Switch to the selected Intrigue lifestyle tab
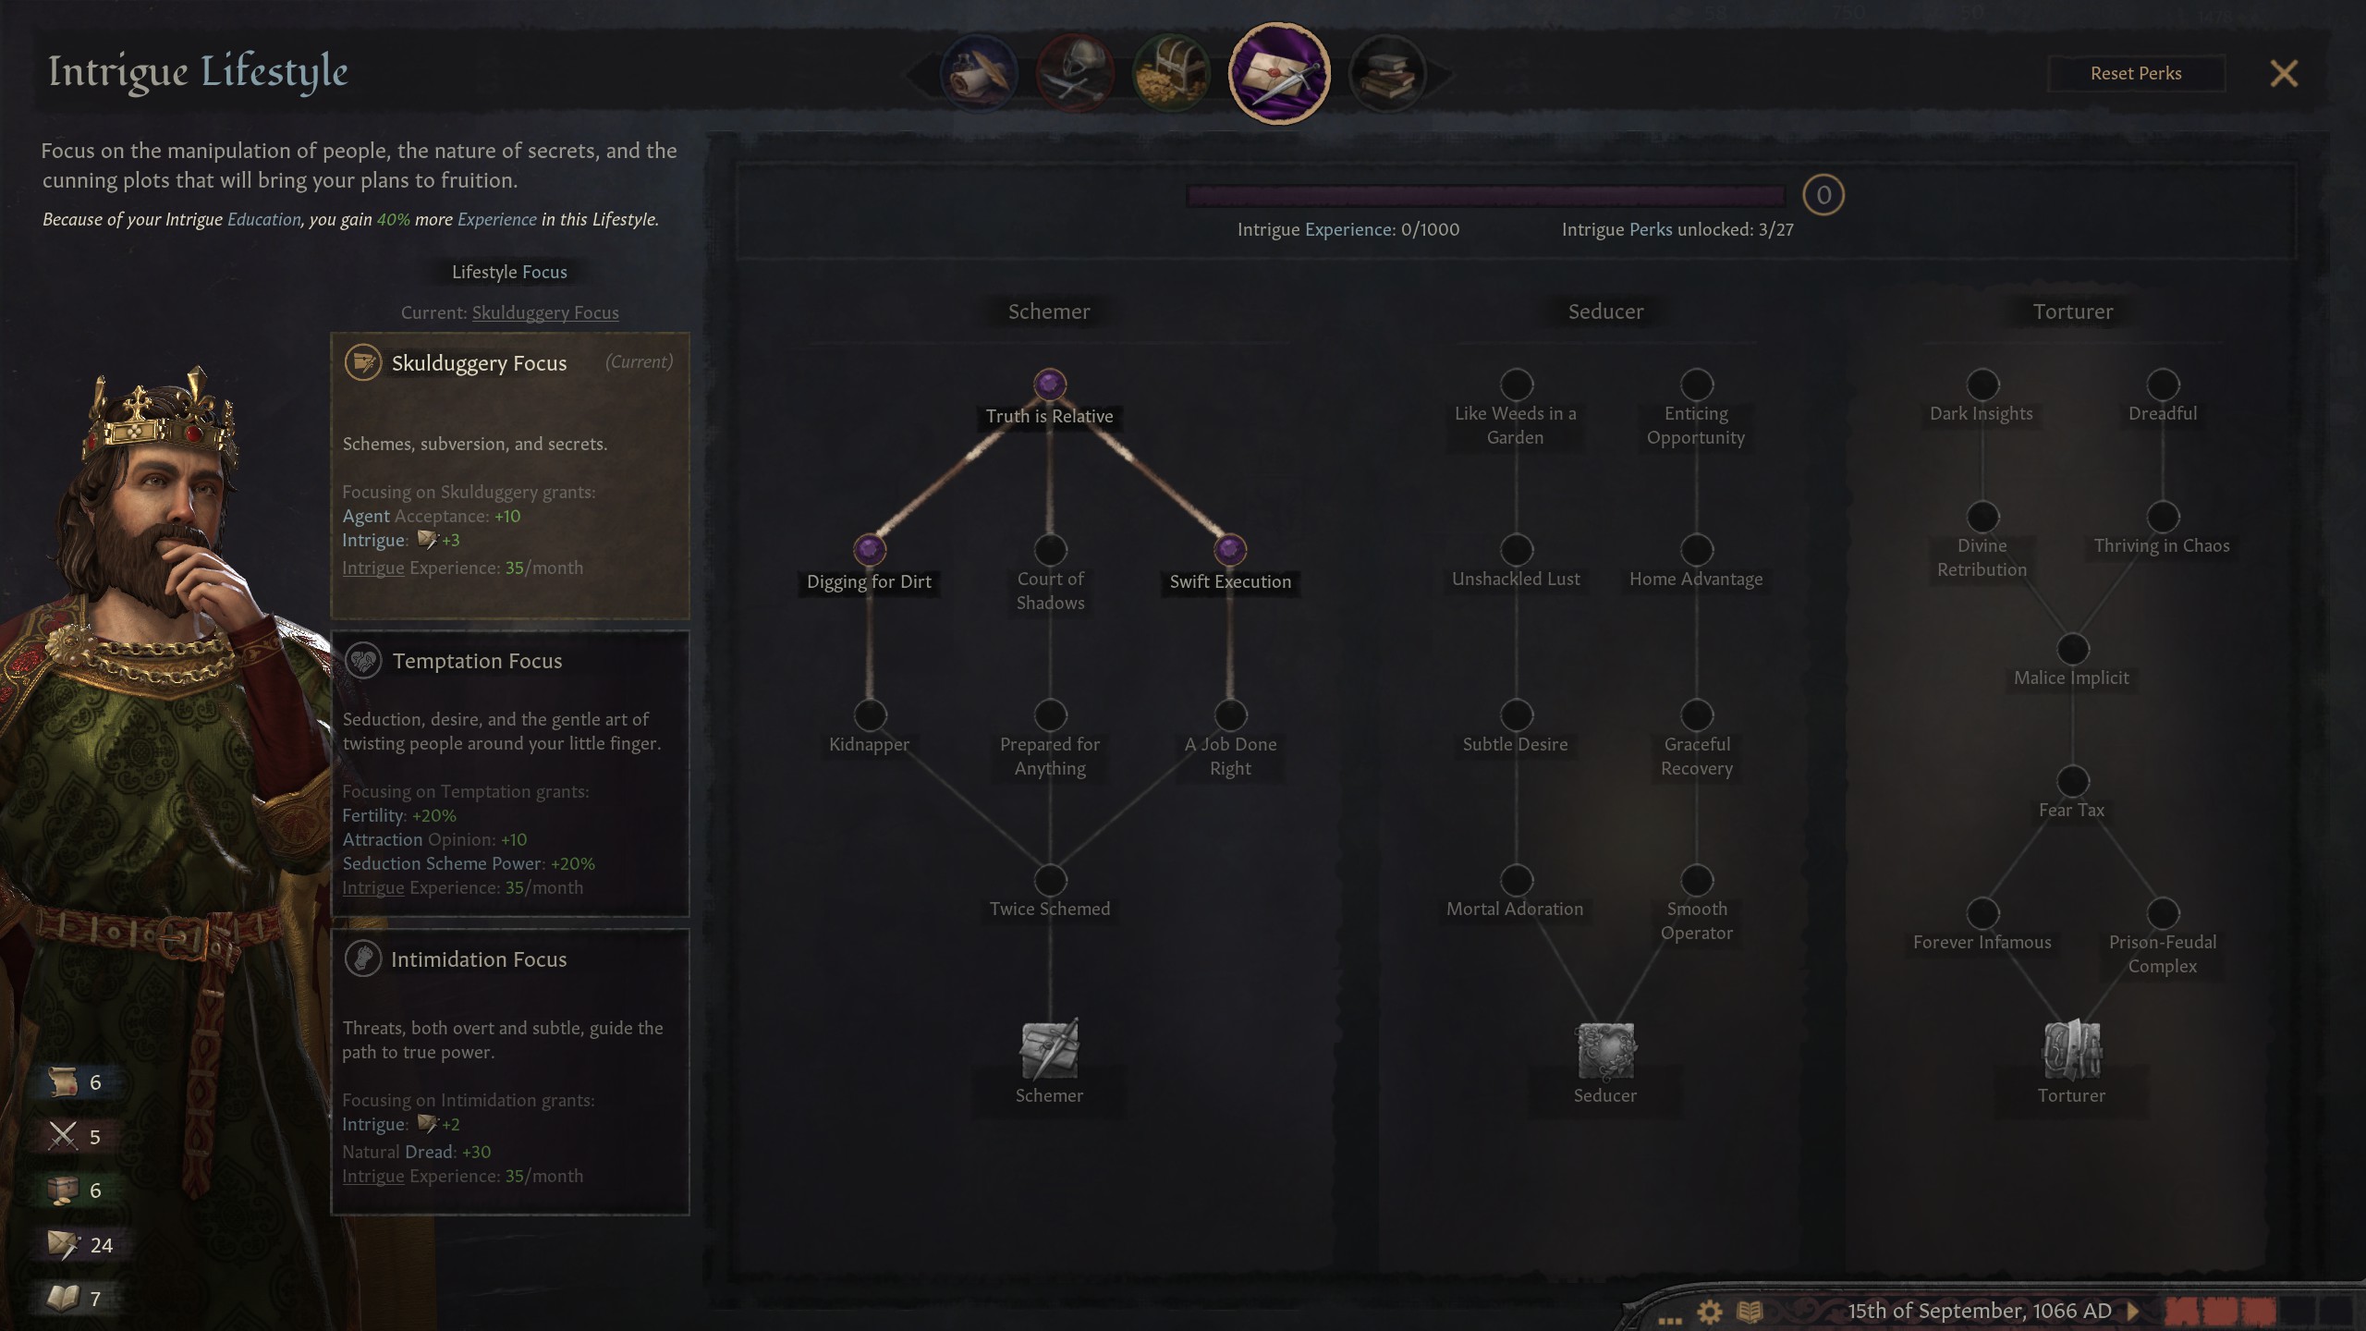The width and height of the screenshot is (2366, 1331). [x=1279, y=73]
